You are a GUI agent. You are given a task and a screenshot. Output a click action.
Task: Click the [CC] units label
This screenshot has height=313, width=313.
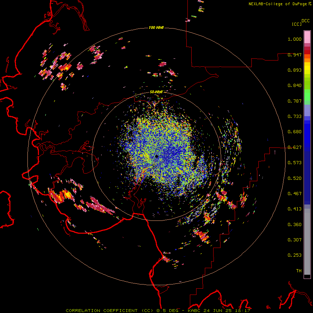297,24
